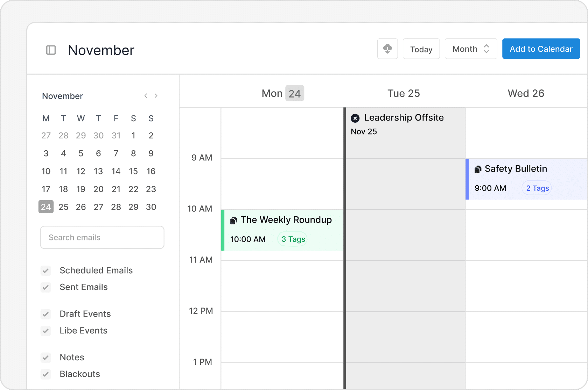Toggle the Blackouts checkbox
Viewport: 588px width, 390px height.
[x=45, y=374]
